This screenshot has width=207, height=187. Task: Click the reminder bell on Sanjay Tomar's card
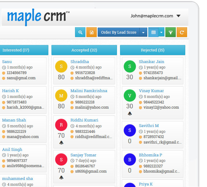click(61, 178)
